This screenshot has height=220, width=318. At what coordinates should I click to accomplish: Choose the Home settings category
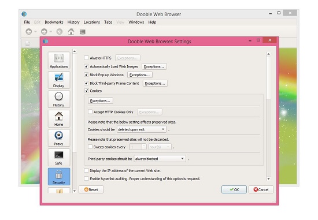[x=59, y=118]
